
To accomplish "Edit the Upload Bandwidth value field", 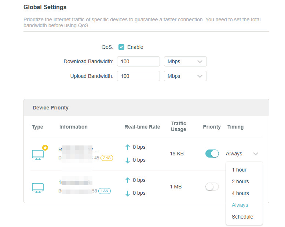I will (x=138, y=76).
